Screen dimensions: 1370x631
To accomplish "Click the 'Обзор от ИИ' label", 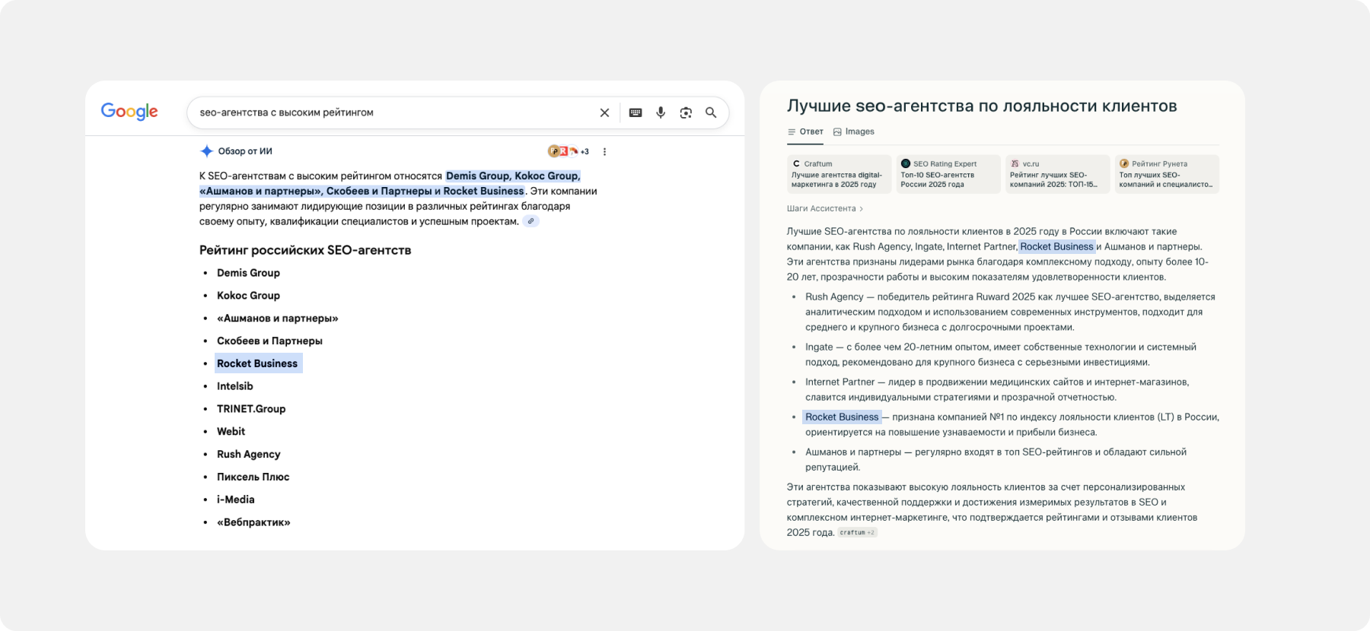I will pyautogui.click(x=245, y=151).
